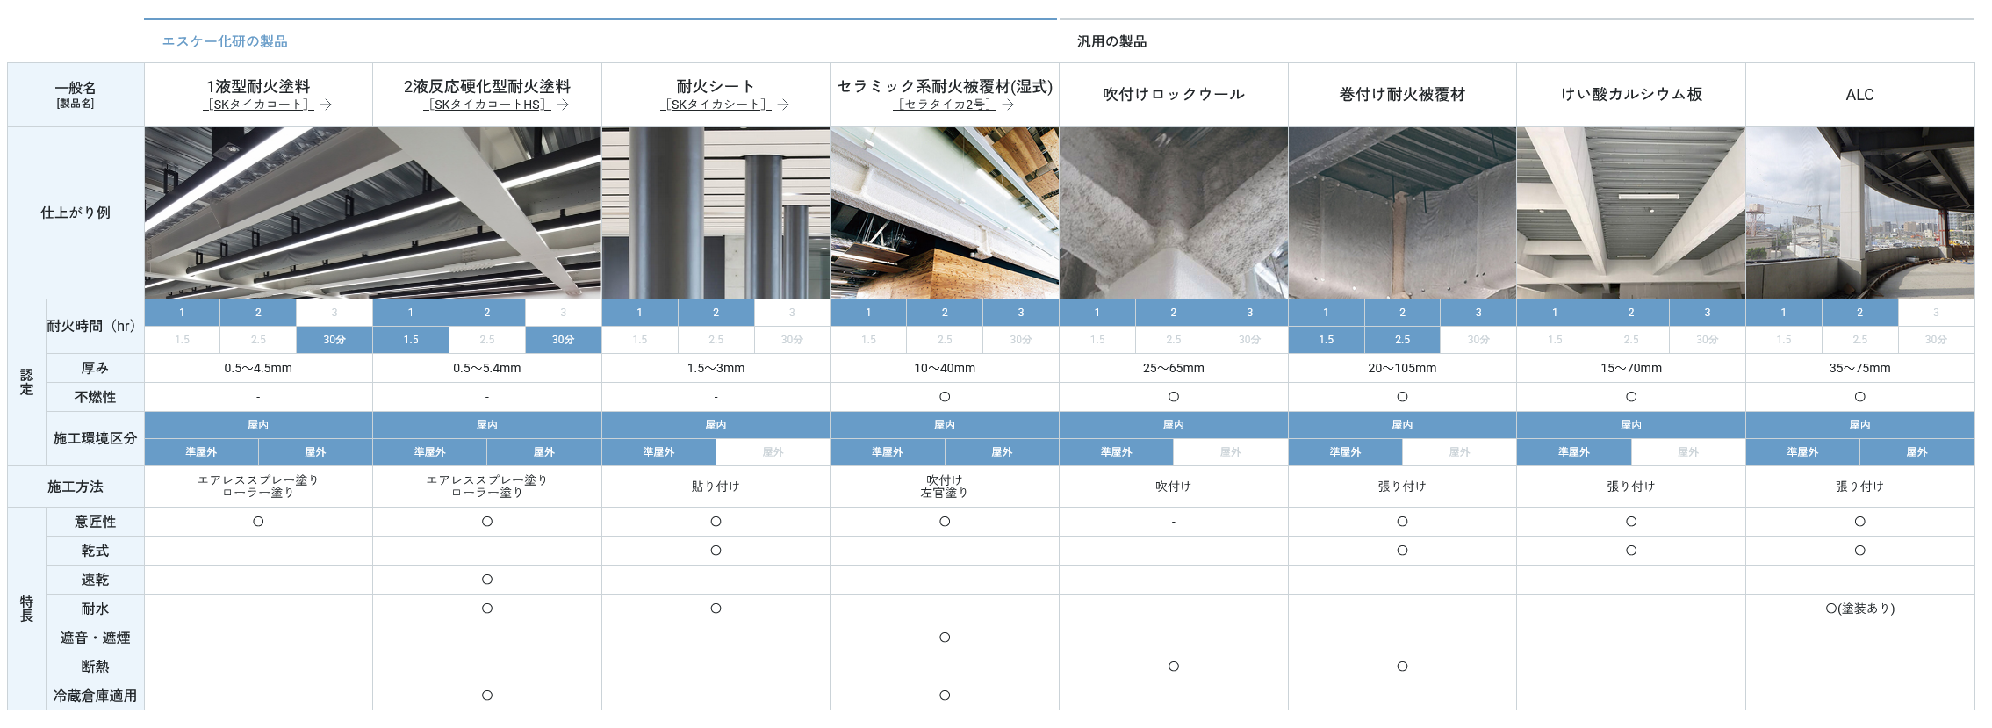Open the セラミック系耐火被覆材 finish example image
This screenshot has height=728, width=1992.
point(945,213)
